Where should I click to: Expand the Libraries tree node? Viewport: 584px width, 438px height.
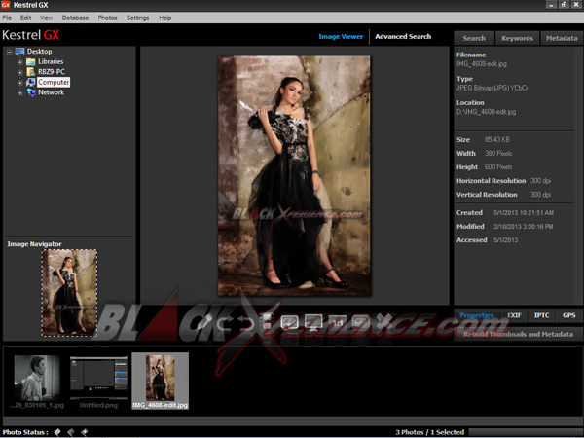pyautogui.click(x=20, y=62)
